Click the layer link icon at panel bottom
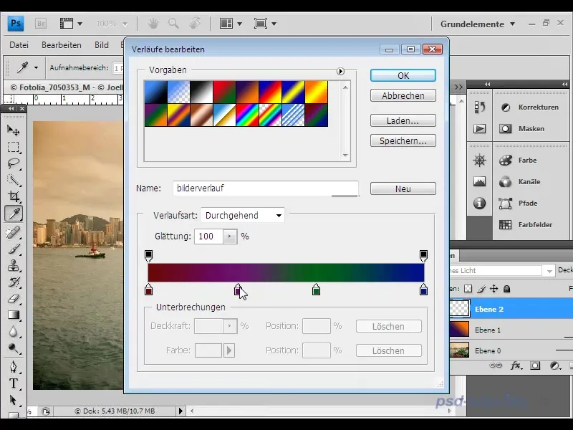 click(496, 365)
